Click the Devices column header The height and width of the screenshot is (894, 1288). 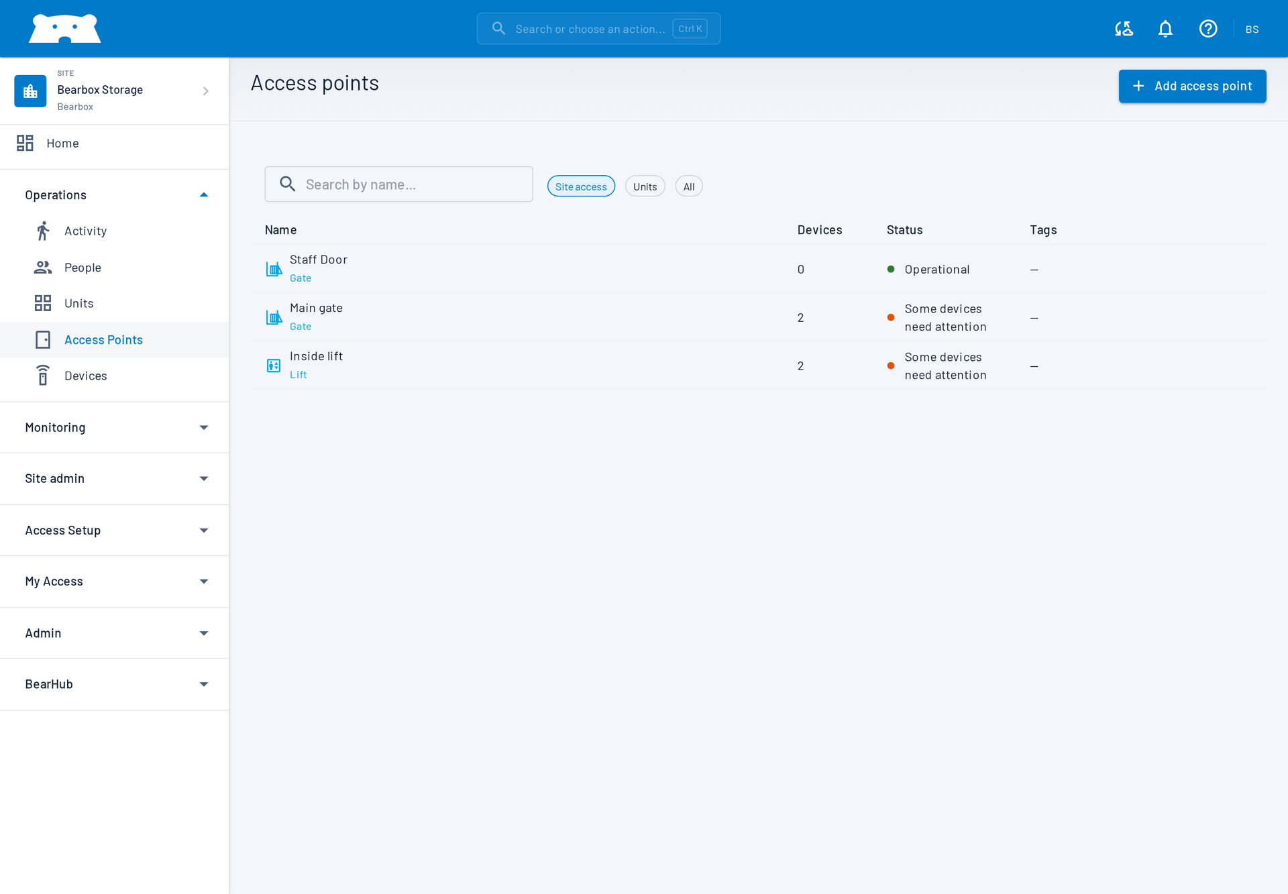[819, 229]
